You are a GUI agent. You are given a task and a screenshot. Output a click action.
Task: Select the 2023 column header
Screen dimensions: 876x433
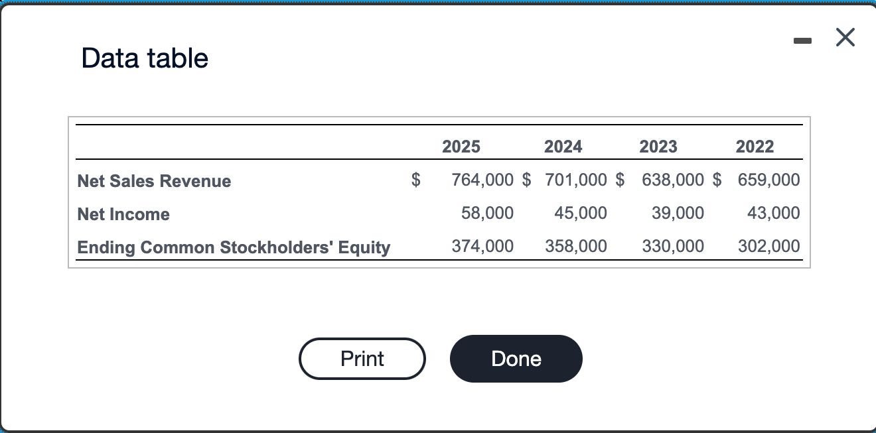658,146
